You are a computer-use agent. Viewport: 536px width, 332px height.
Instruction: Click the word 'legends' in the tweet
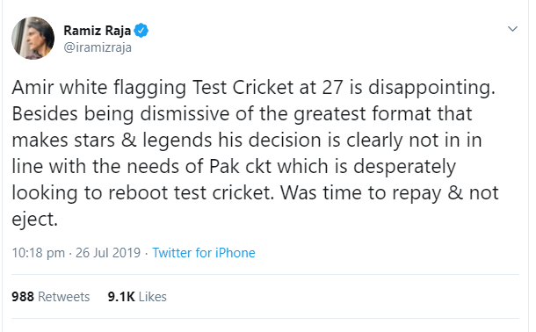coord(177,141)
